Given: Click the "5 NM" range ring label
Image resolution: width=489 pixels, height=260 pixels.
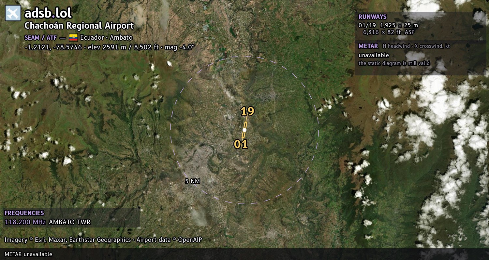Looking at the screenshot, I should click(x=192, y=181).
